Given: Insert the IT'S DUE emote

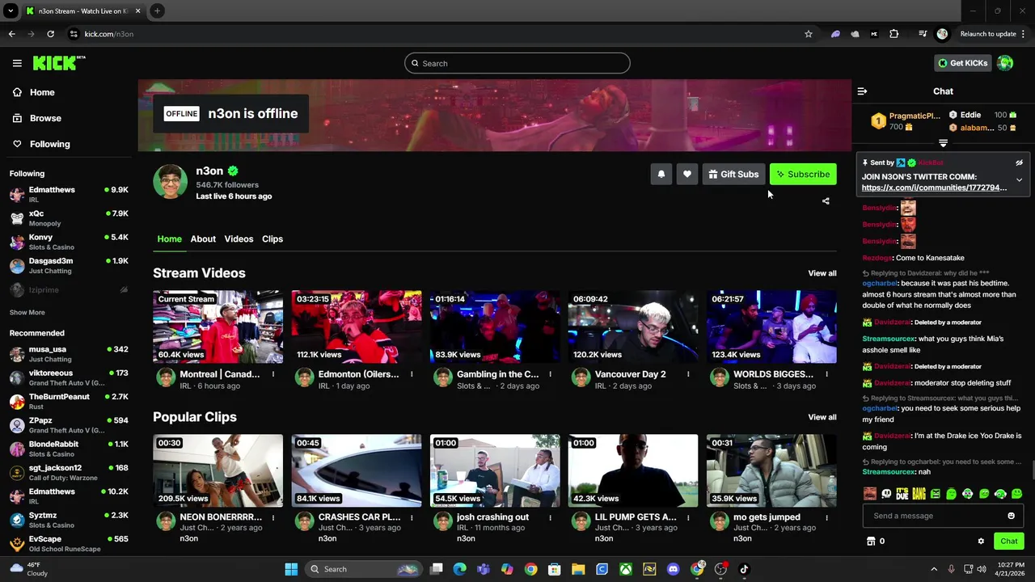Looking at the screenshot, I should tap(902, 494).
